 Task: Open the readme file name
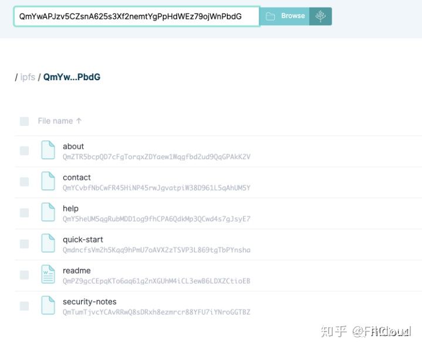tap(76, 271)
